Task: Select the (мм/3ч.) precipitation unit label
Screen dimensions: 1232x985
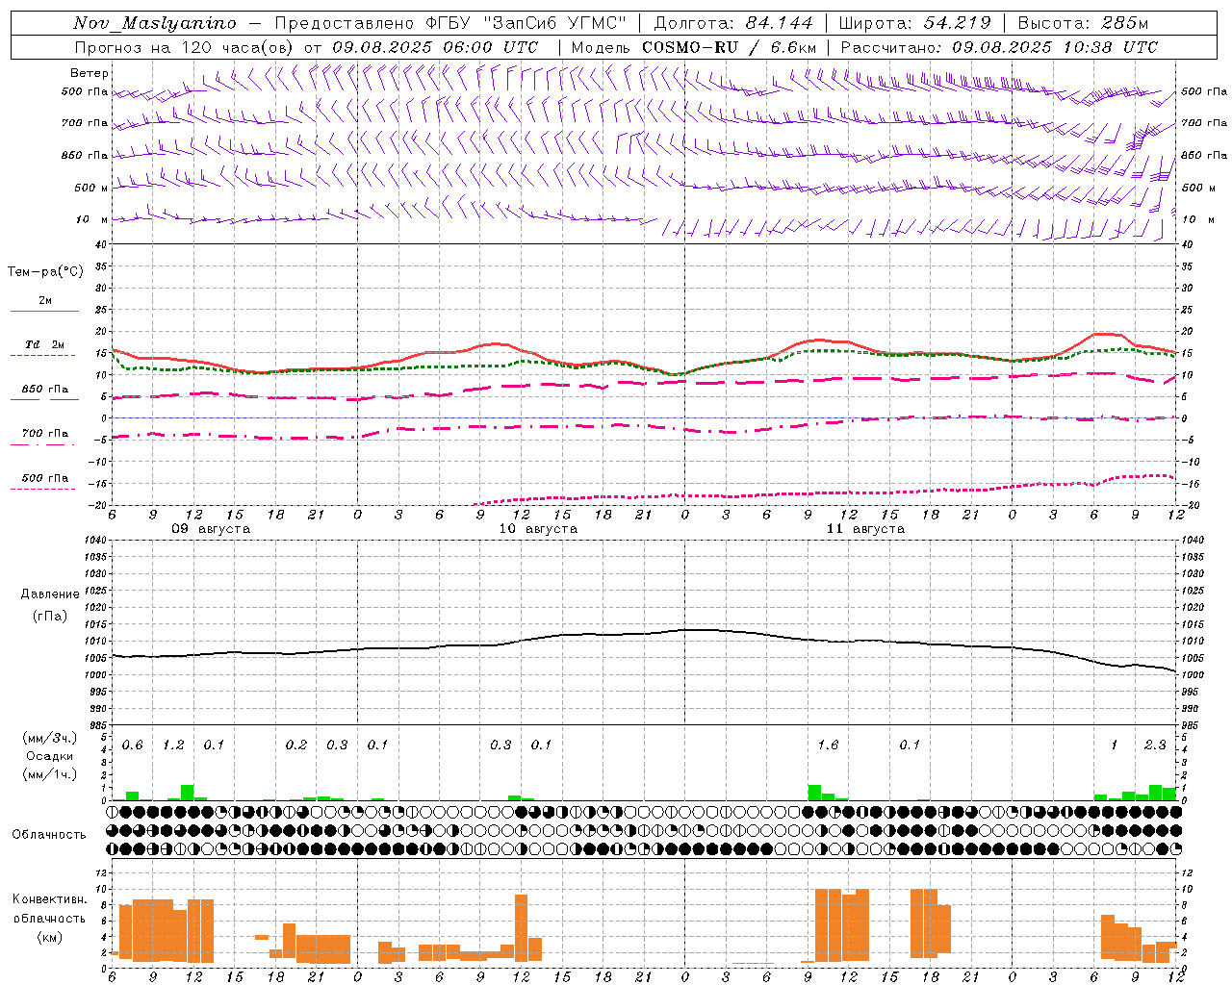Action: [x=50, y=738]
